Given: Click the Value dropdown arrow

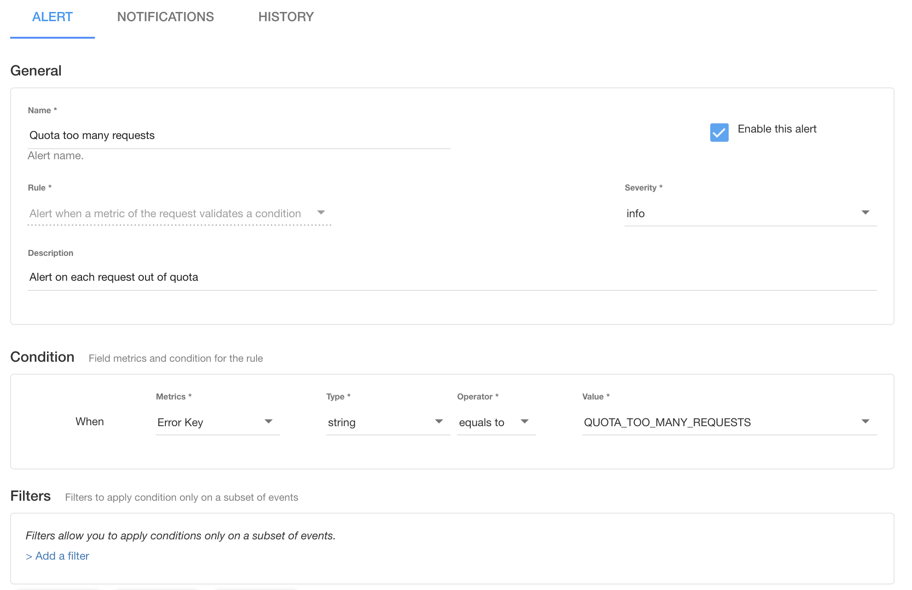Looking at the screenshot, I should click(865, 422).
